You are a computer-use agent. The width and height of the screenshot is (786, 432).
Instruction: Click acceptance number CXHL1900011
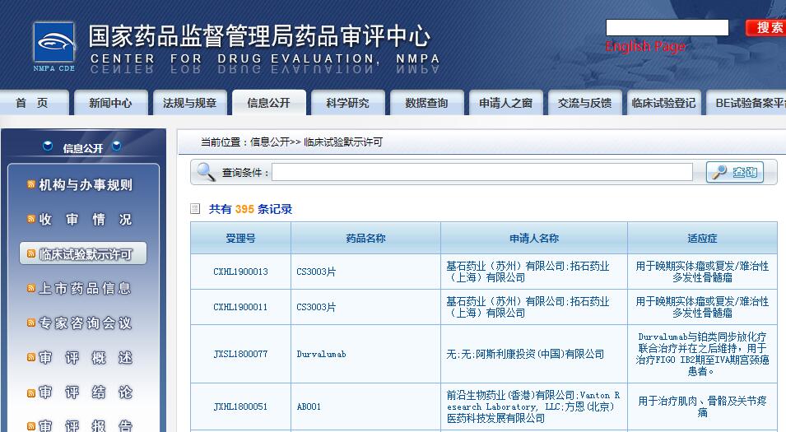[x=240, y=307]
